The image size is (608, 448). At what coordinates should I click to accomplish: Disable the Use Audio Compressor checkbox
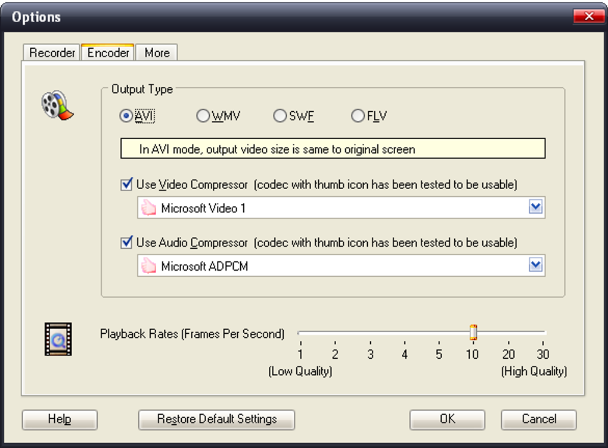tap(126, 243)
